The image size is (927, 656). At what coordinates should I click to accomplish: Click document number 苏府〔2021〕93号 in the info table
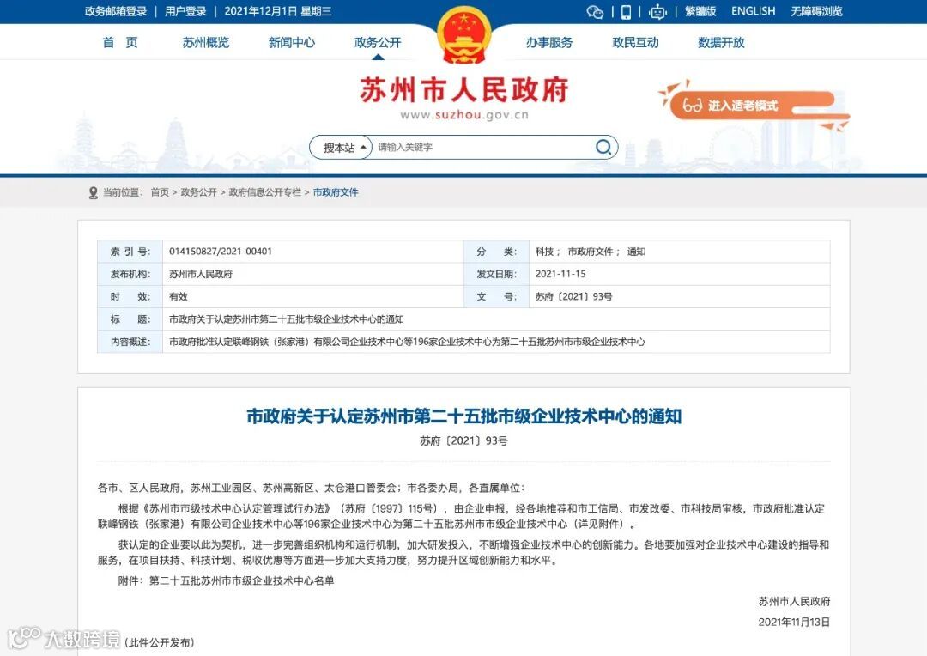click(573, 297)
